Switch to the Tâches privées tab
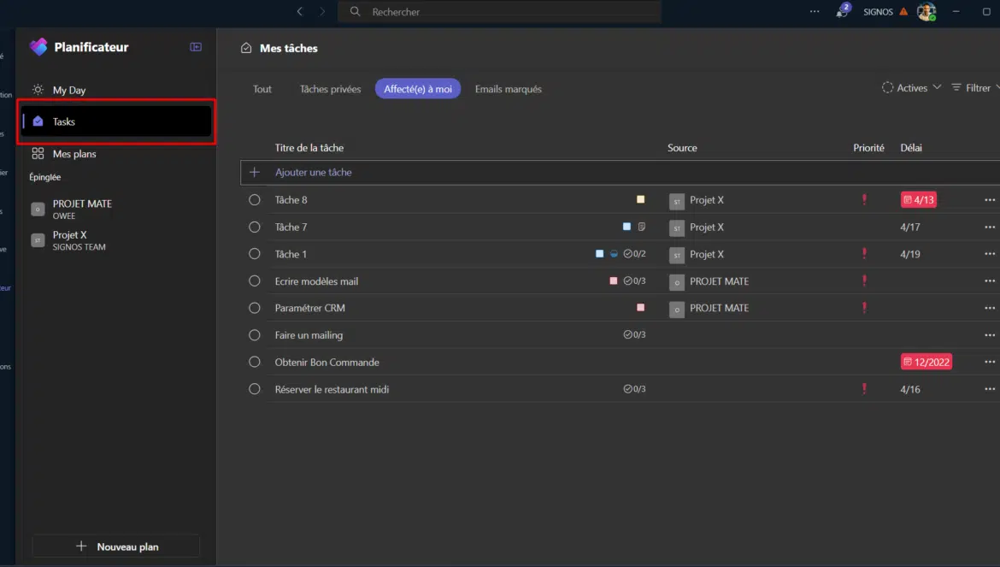 click(x=330, y=89)
